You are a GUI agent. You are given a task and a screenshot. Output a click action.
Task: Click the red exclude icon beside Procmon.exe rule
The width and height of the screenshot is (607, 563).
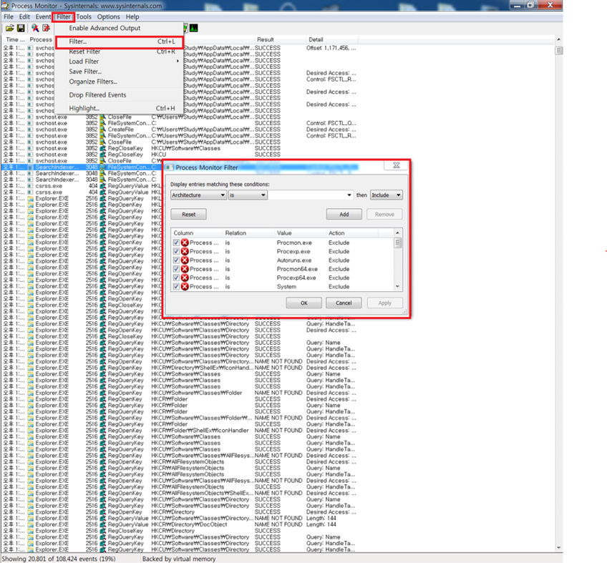click(x=185, y=243)
